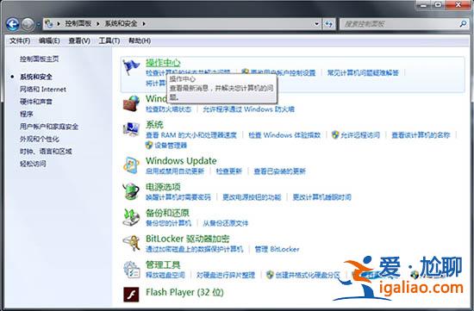Screen dimensions: 474x311
Task: Open 查看 RAM 的大小和处理器速度 link
Action: (x=191, y=134)
